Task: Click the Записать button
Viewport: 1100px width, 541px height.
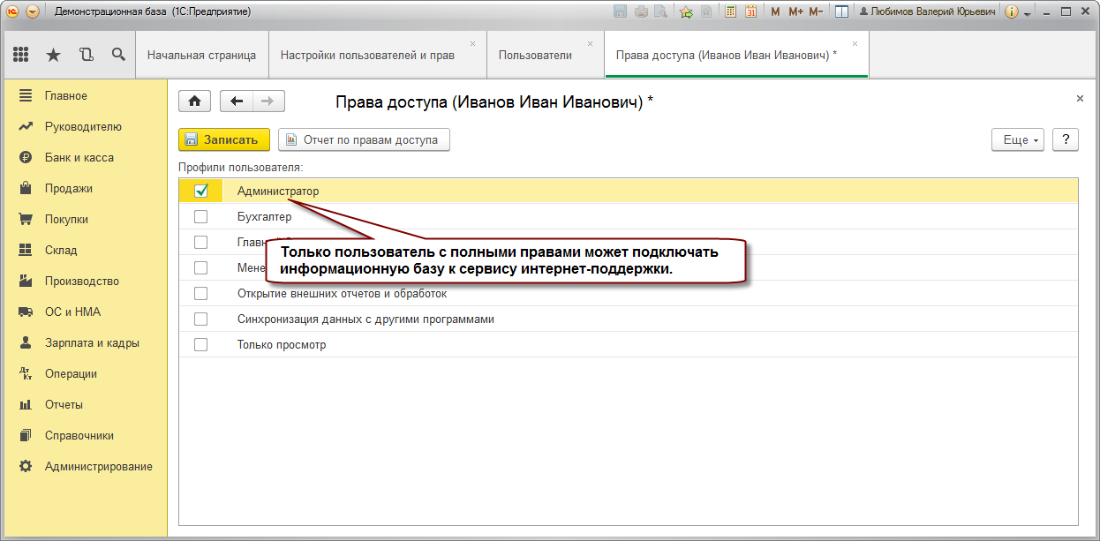Action: (224, 139)
